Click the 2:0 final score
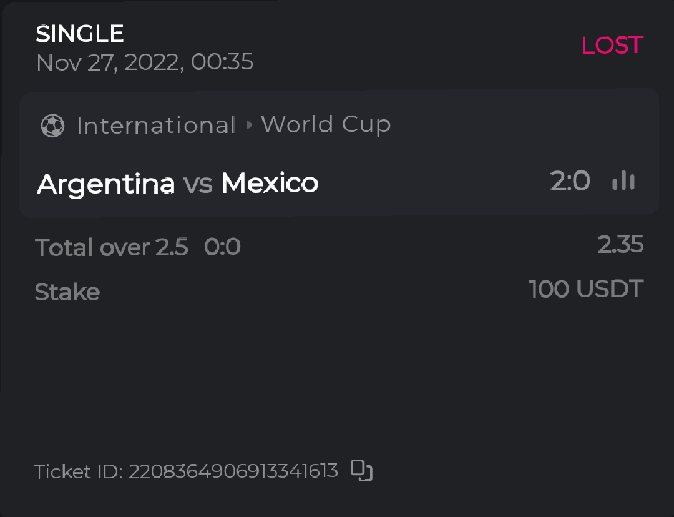 click(x=570, y=182)
